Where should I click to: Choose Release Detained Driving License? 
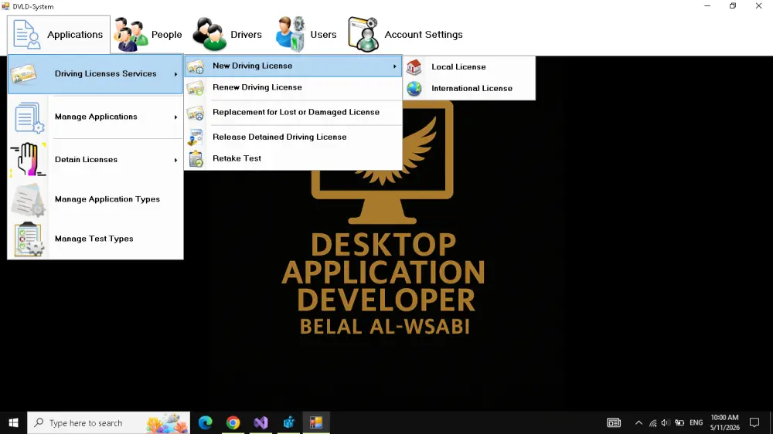pyautogui.click(x=293, y=137)
